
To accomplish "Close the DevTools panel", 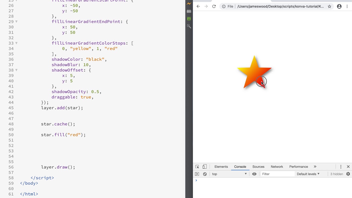I will point(348,167).
